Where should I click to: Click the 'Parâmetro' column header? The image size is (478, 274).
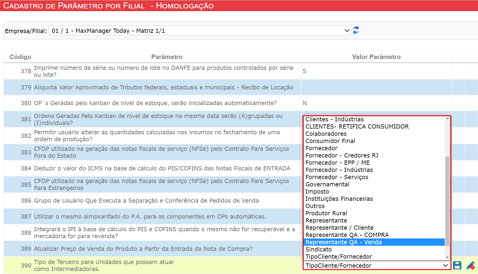click(x=167, y=57)
